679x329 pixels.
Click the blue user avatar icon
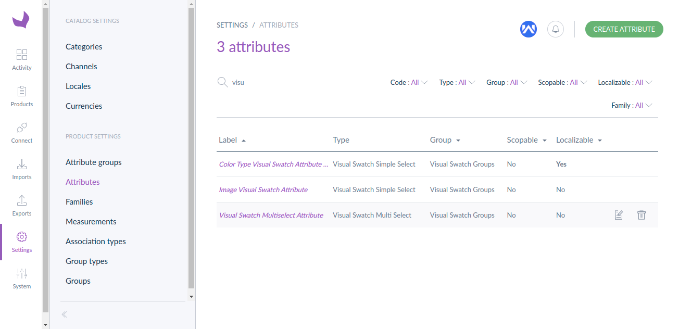[529, 29]
